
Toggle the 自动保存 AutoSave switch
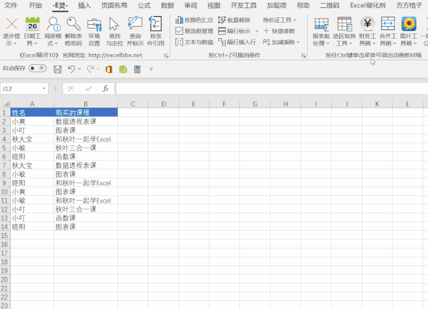37,68
